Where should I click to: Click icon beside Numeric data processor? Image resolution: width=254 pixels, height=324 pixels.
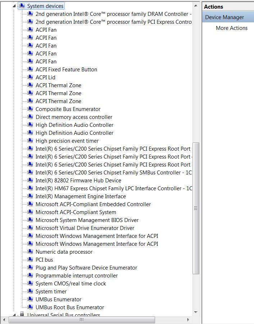[30, 252]
